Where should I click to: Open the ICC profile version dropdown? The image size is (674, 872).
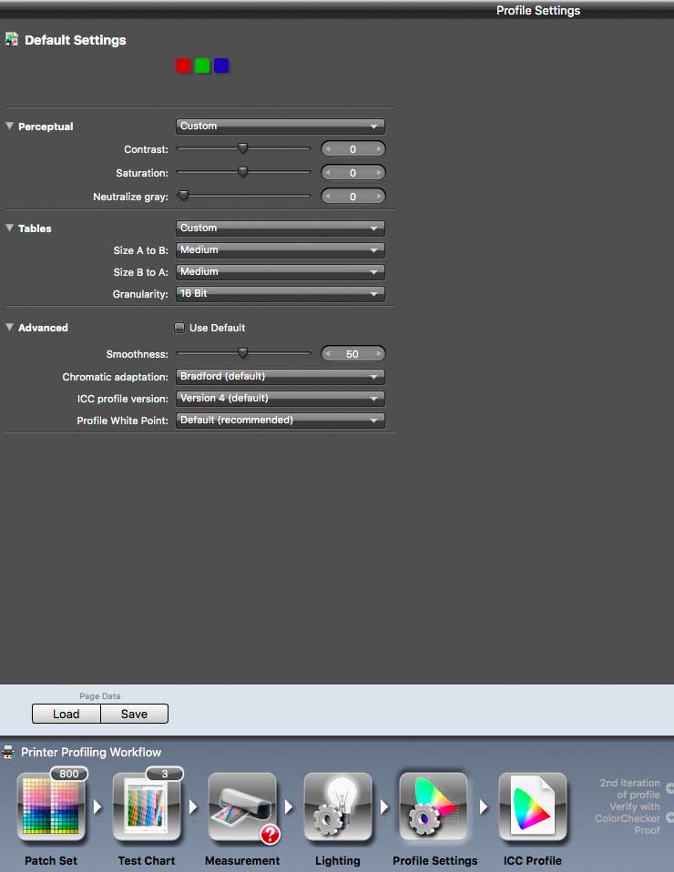pyautogui.click(x=280, y=398)
